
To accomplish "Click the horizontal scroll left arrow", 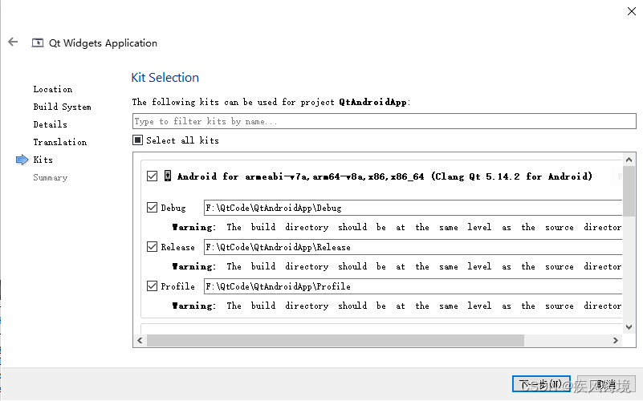I will (x=140, y=340).
